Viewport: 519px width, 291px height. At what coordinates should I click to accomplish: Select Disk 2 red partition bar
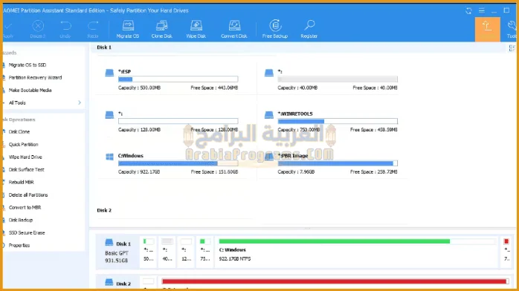(335, 281)
